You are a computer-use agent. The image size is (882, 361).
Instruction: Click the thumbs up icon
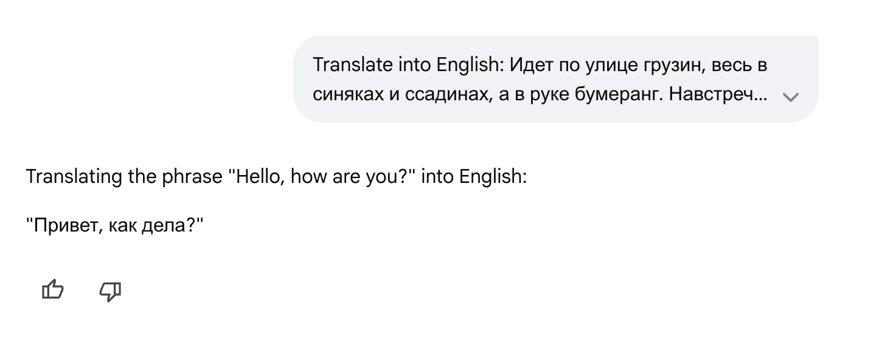click(x=53, y=290)
